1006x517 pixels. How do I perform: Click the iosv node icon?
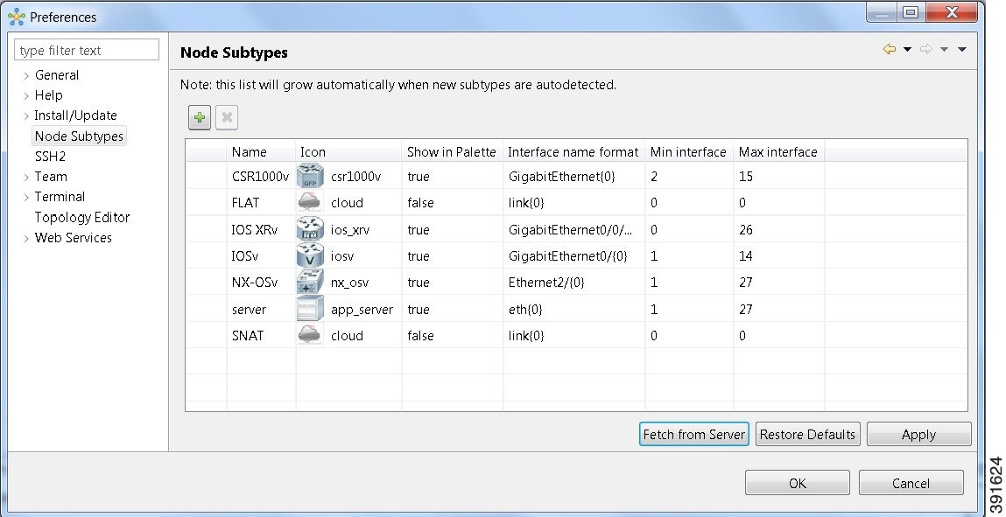tap(308, 255)
